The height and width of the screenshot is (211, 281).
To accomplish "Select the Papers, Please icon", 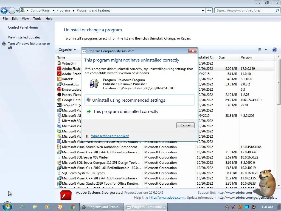I will pyautogui.click(x=59, y=95).
